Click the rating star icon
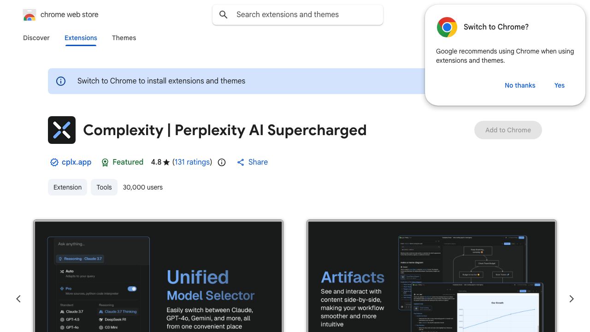This screenshot has height=332, width=590. [x=166, y=162]
